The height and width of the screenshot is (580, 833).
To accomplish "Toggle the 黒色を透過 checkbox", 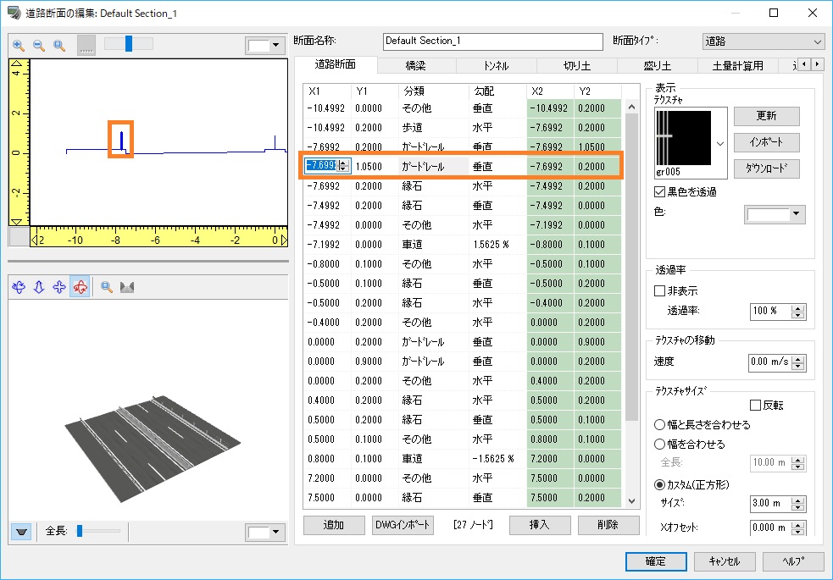I will click(x=661, y=192).
